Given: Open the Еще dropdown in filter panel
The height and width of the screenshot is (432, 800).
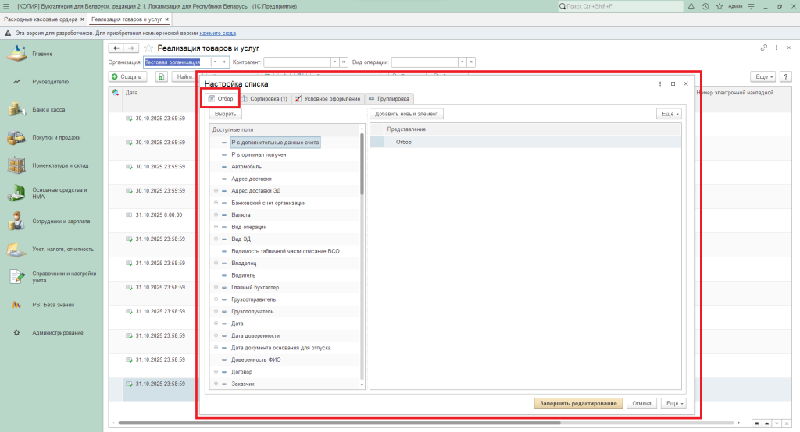Looking at the screenshot, I should click(668, 114).
